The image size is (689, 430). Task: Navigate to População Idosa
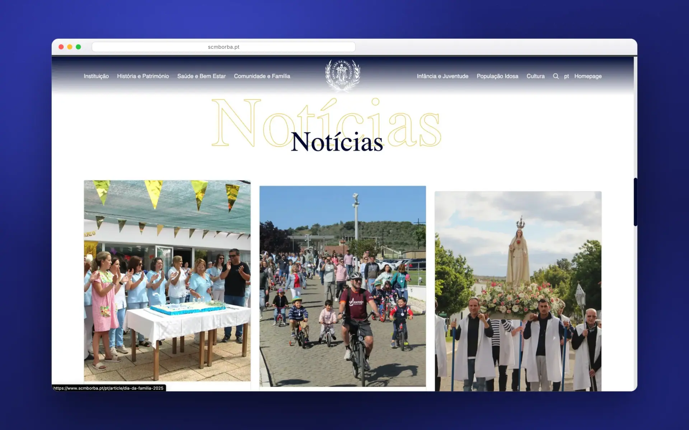coord(497,76)
